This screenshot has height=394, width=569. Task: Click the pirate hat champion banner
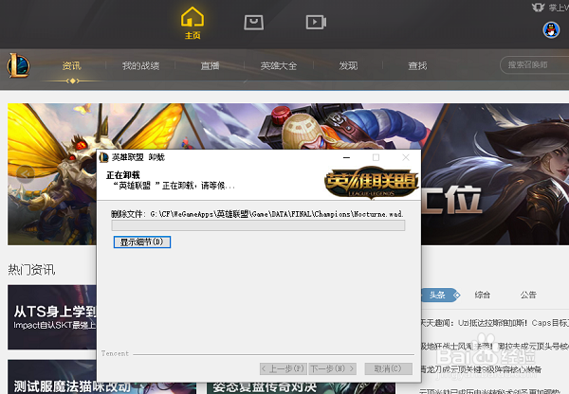tap(508, 174)
